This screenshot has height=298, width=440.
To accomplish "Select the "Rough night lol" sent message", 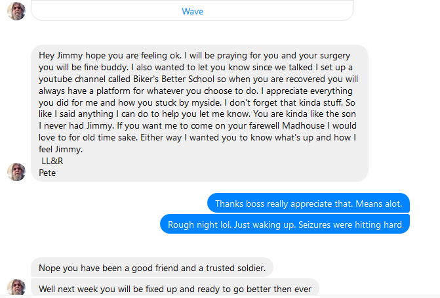I will pyautogui.click(x=285, y=224).
